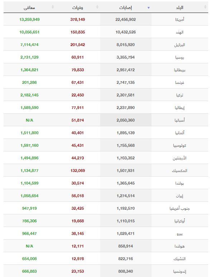
Task: Click cases value 1,895,139 for ألمانيا
Action: pyautogui.click(x=126, y=133)
